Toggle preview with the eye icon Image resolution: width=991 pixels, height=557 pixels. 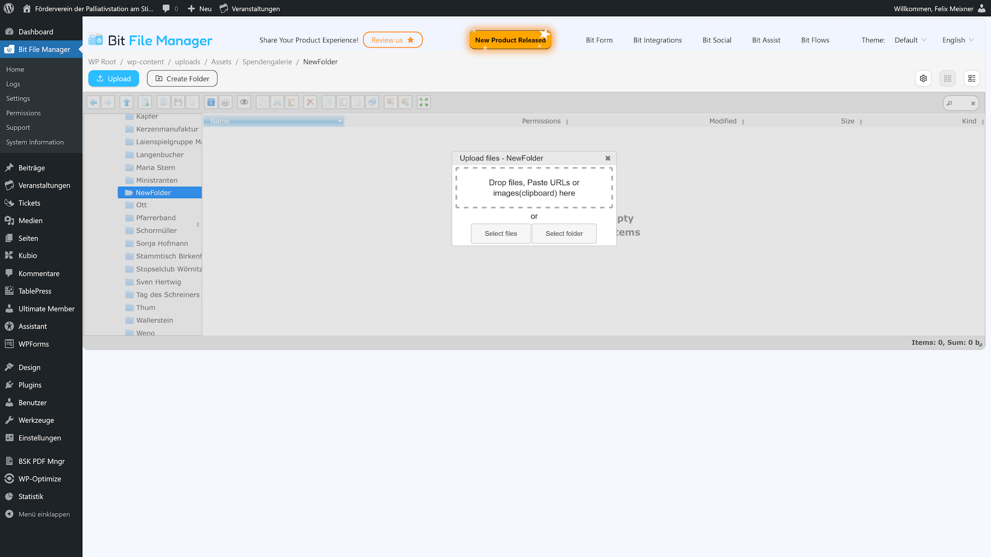coord(244,102)
